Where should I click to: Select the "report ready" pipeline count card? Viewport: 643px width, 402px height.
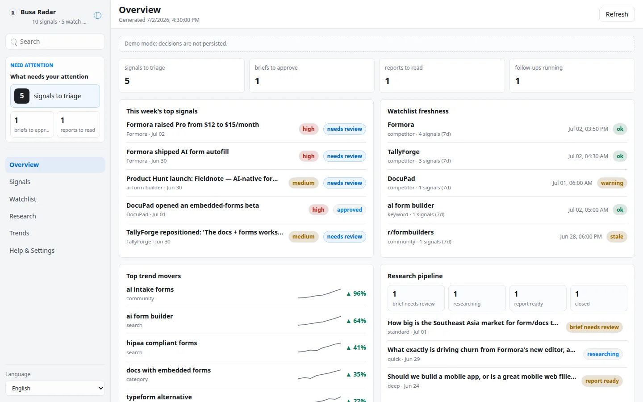[x=538, y=298]
